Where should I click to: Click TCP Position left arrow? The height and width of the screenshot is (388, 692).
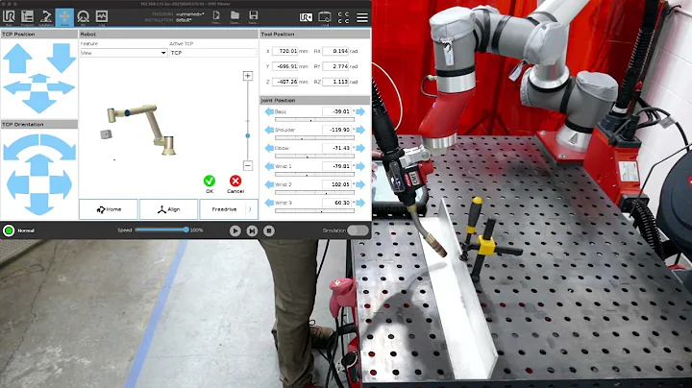click(x=17, y=87)
